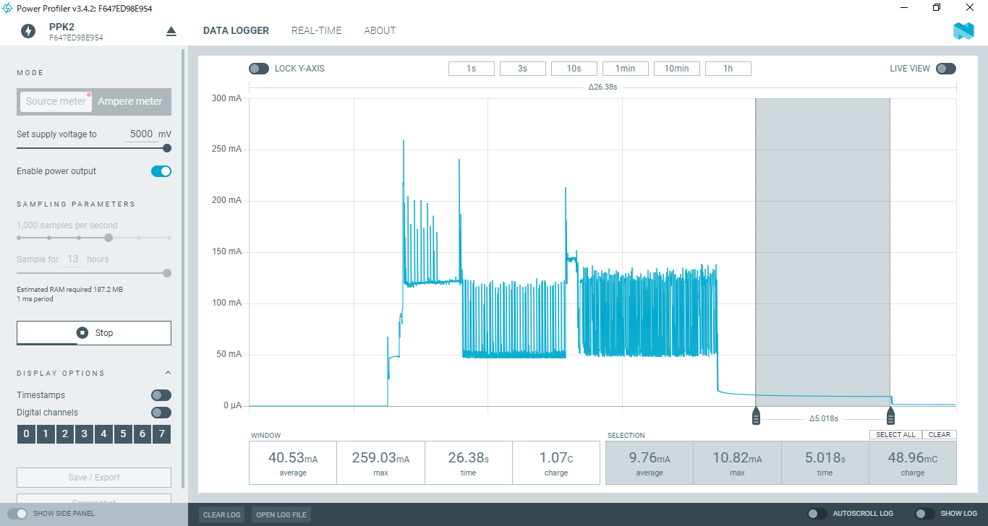
Task: Click the right selection handle marker
Action: tap(890, 417)
